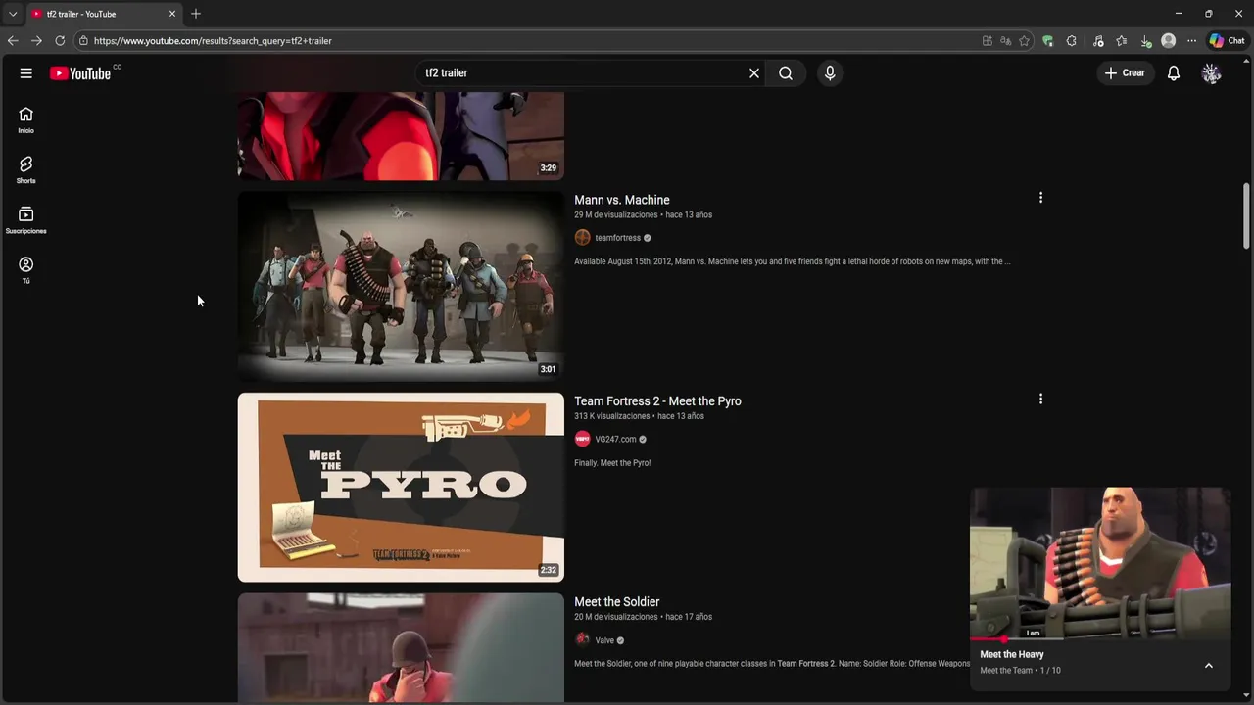1254x705 pixels.
Task: Play the Meet the Pyro thumbnail
Action: tap(401, 487)
